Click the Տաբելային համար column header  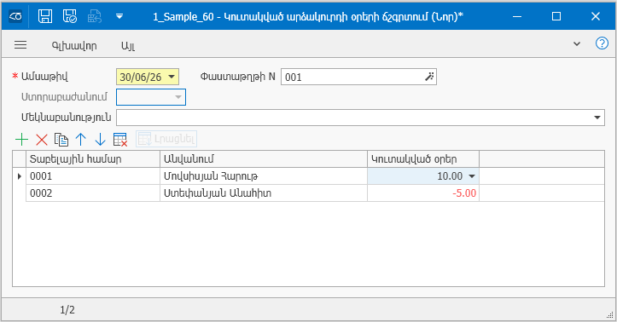pos(93,159)
